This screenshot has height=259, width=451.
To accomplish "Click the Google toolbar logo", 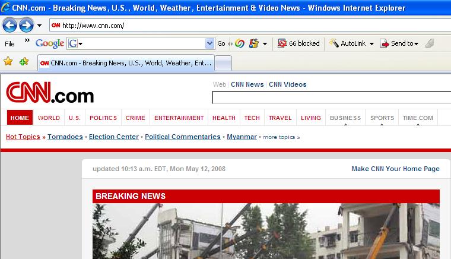I will 50,43.
